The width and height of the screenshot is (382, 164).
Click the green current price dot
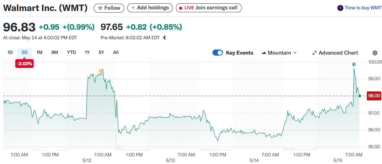point(360,96)
